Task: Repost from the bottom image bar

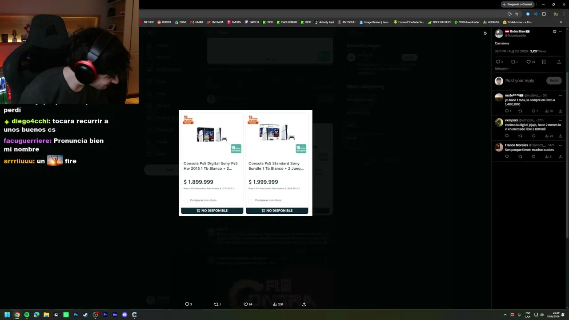Action: (217, 304)
